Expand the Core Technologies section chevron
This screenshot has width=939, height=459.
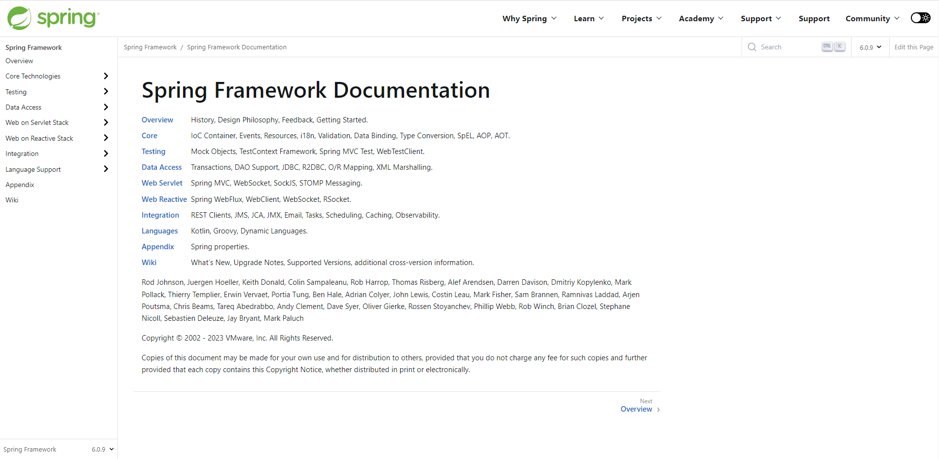pyautogui.click(x=106, y=76)
